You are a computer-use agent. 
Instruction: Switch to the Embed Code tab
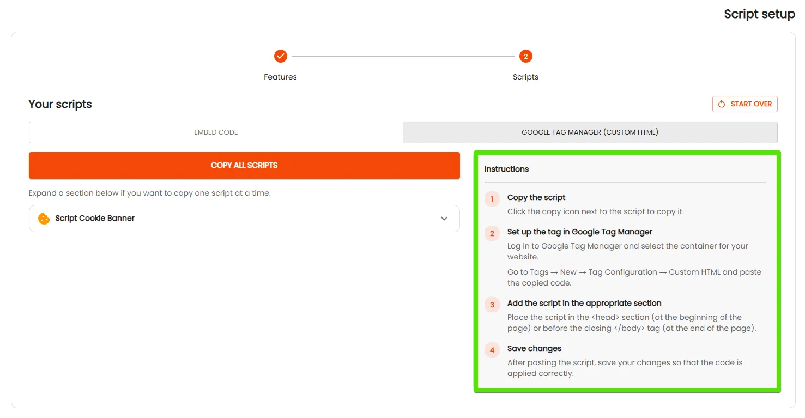pos(216,132)
